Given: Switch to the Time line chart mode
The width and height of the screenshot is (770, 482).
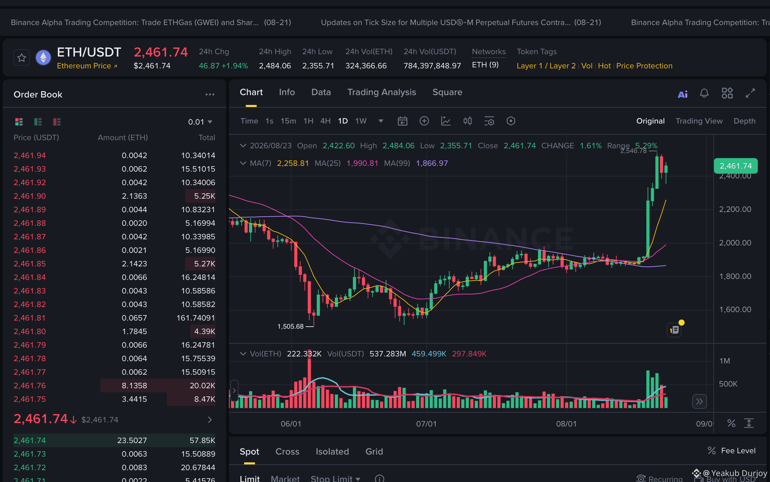Looking at the screenshot, I should 249,121.
